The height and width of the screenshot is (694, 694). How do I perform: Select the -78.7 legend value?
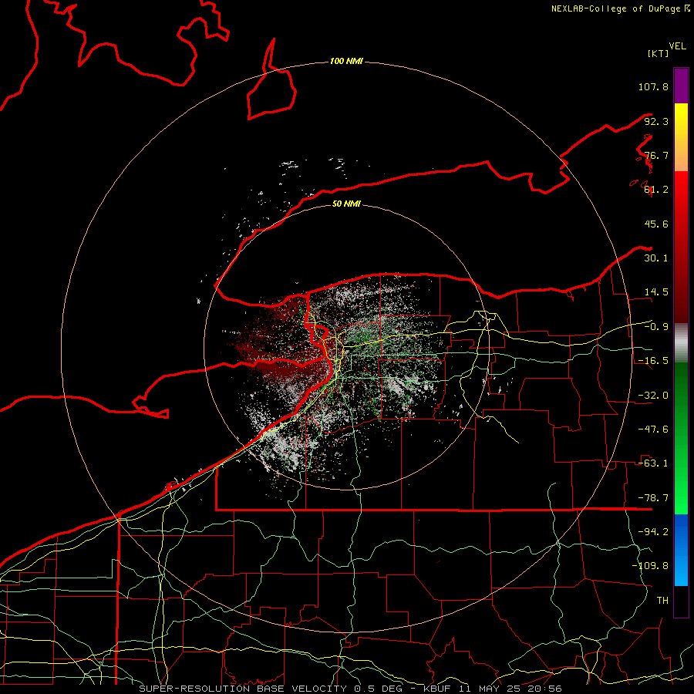(x=653, y=498)
